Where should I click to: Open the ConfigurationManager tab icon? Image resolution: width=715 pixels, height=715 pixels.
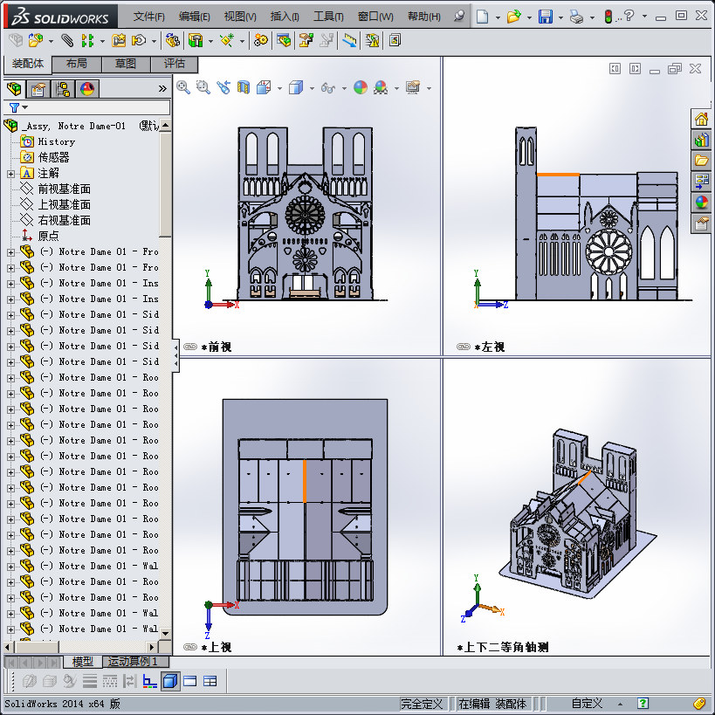tap(63, 88)
